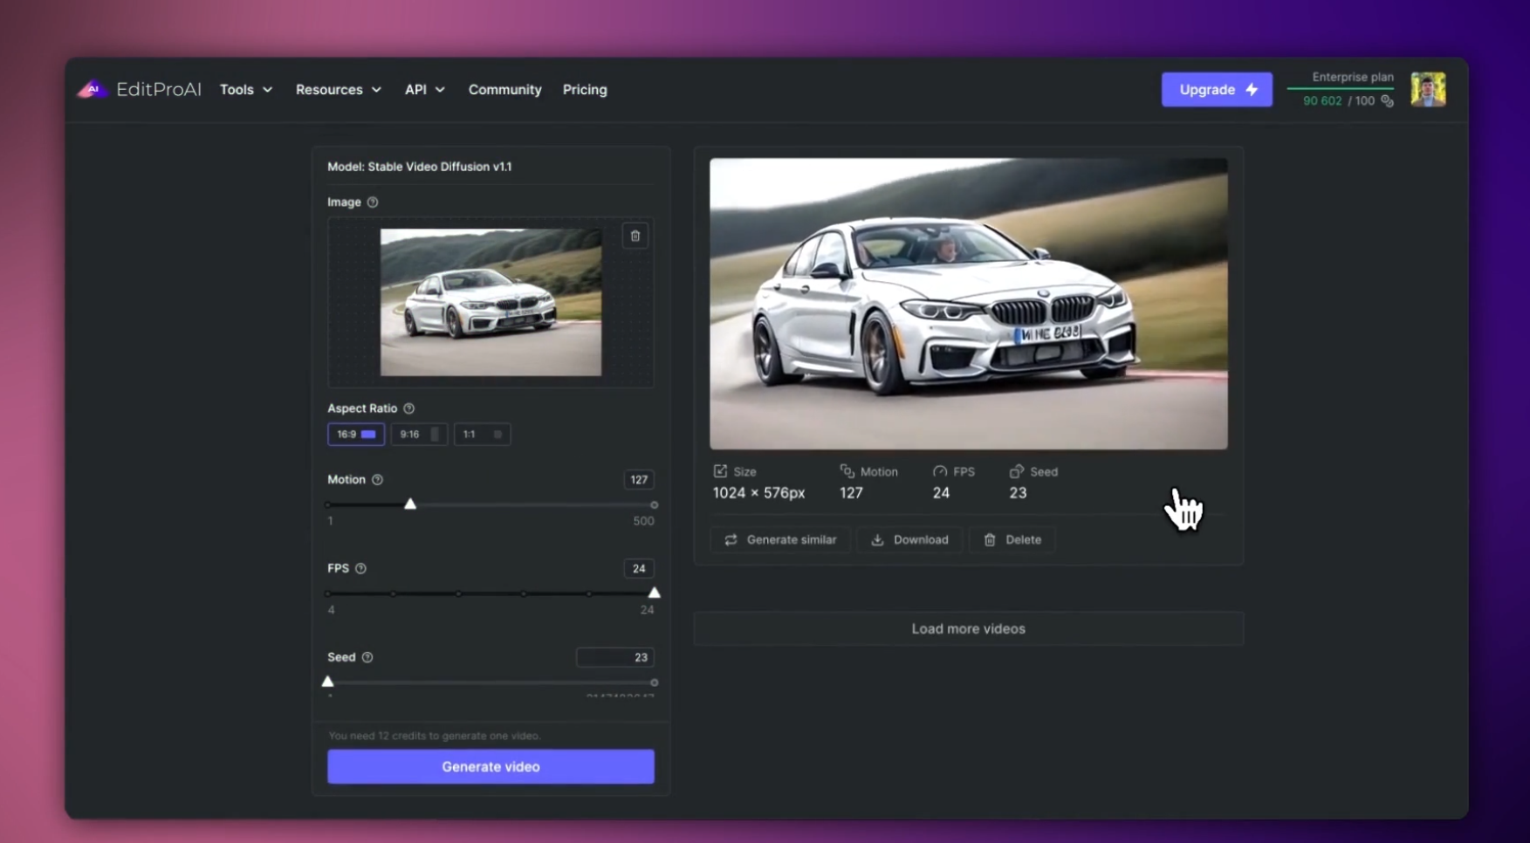This screenshot has height=843, width=1530.
Task: Select the 16:9 aspect ratio
Action: pos(356,434)
